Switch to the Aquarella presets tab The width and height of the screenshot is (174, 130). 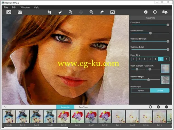tap(65, 107)
